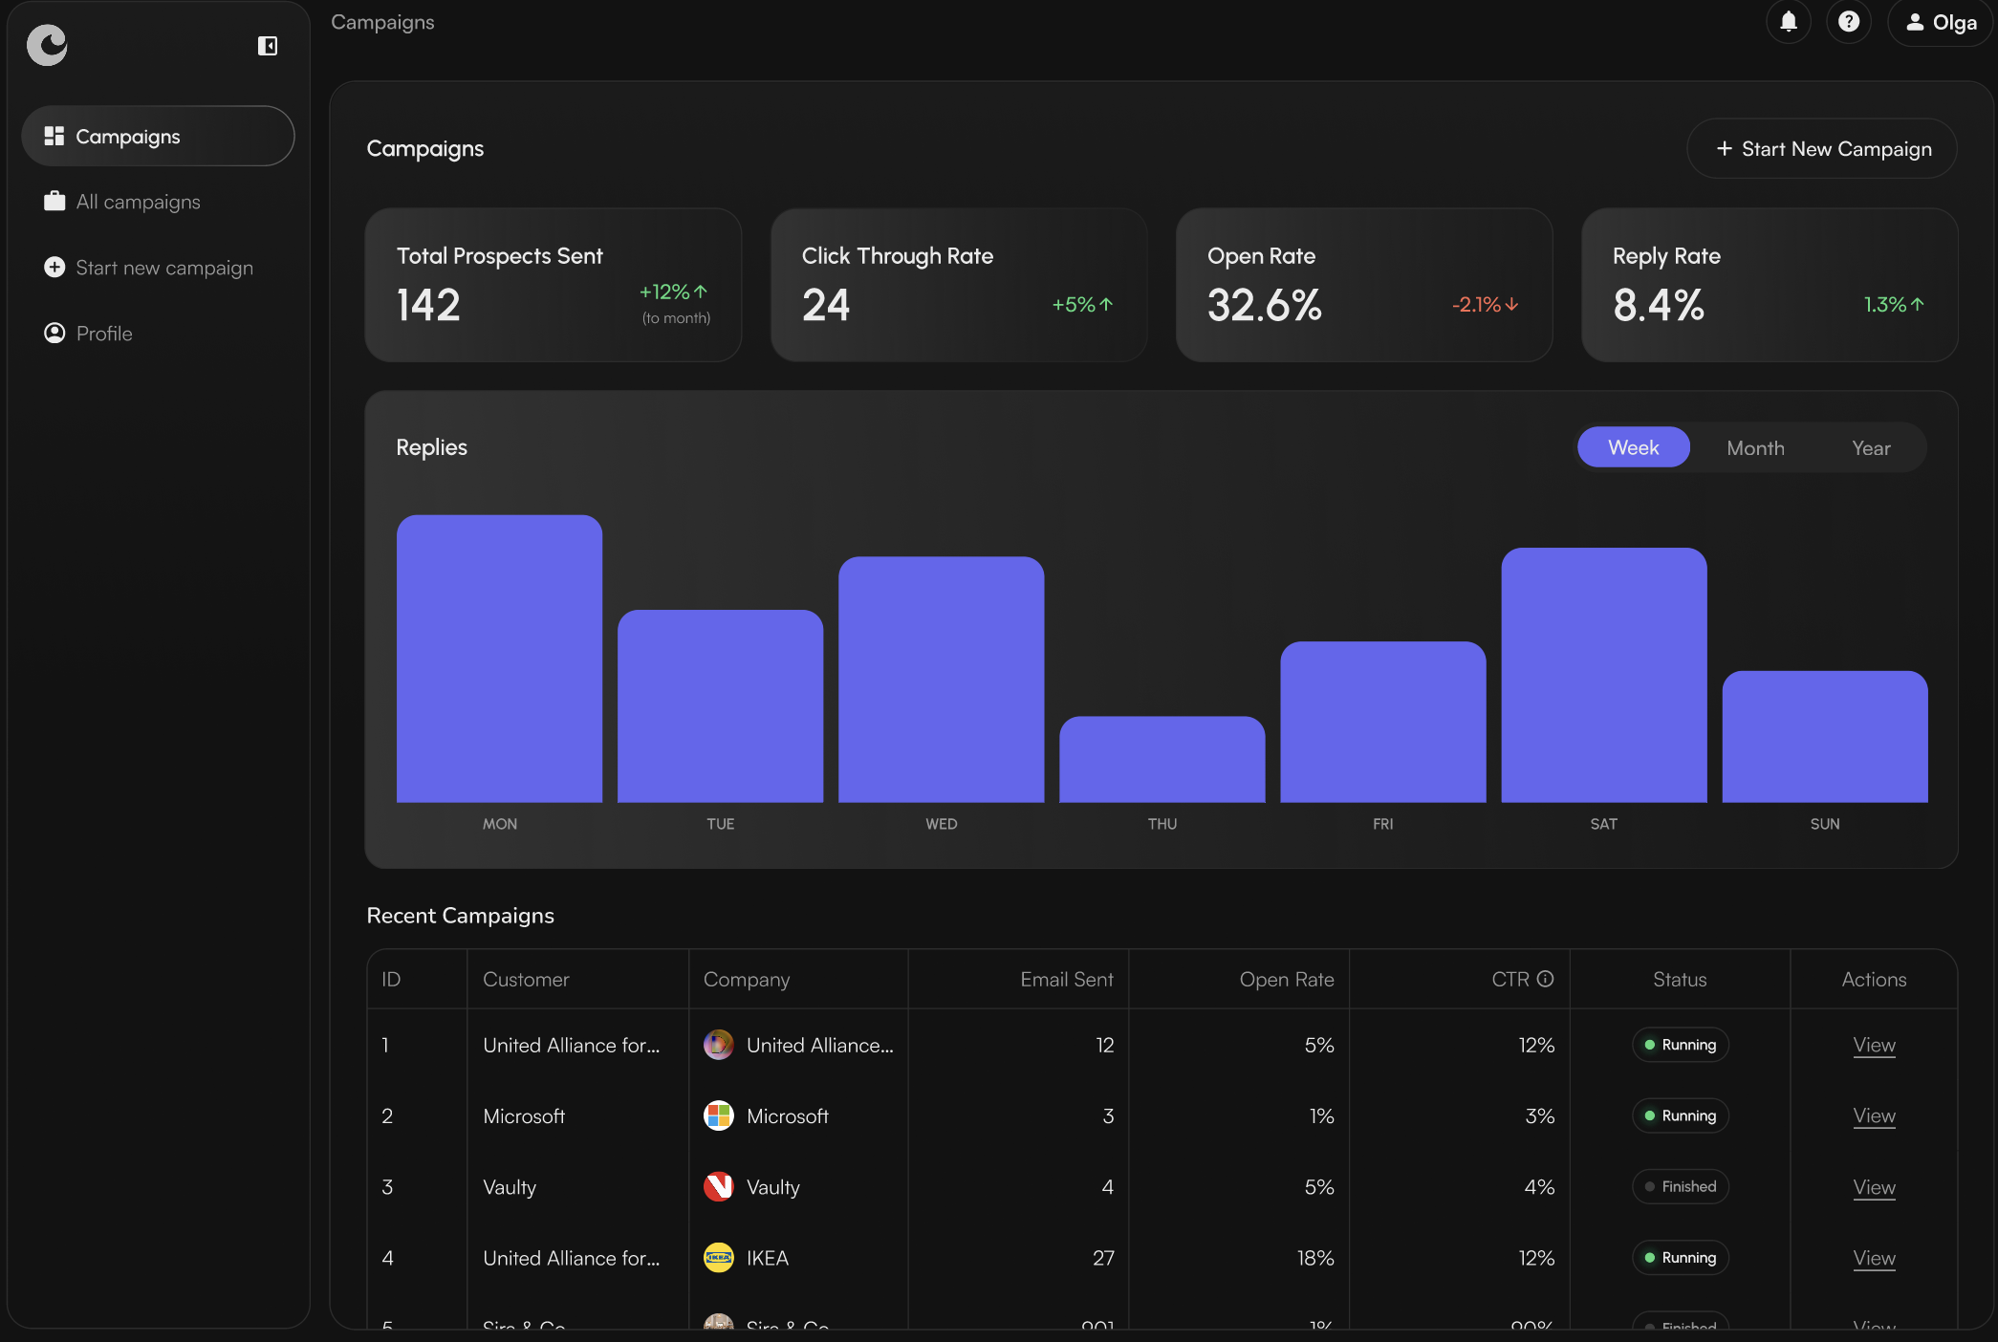This screenshot has height=1342, width=1998.
Task: Switch replies chart to Year
Action: pos(1871,447)
